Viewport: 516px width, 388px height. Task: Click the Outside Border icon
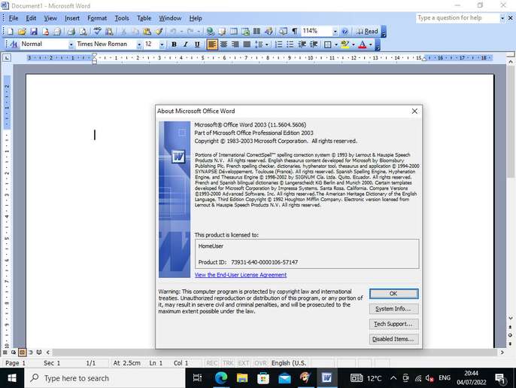[x=327, y=44]
